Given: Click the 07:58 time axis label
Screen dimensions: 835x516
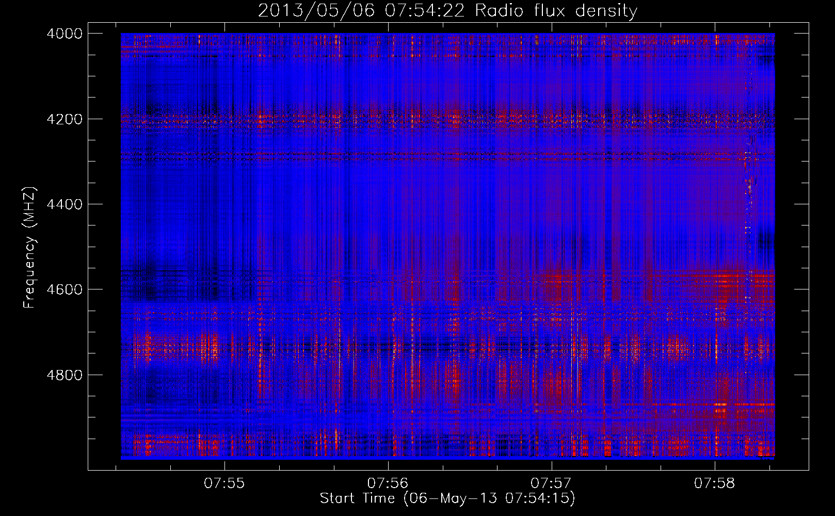Looking at the screenshot, I should pos(715,483).
